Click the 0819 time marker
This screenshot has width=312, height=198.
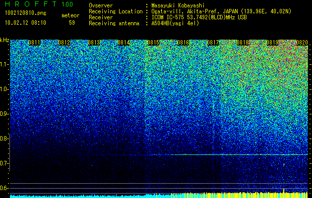click(x=272, y=43)
